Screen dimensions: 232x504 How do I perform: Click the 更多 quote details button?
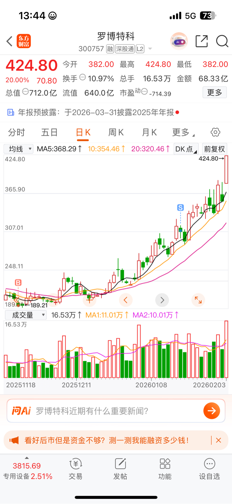tap(214, 92)
